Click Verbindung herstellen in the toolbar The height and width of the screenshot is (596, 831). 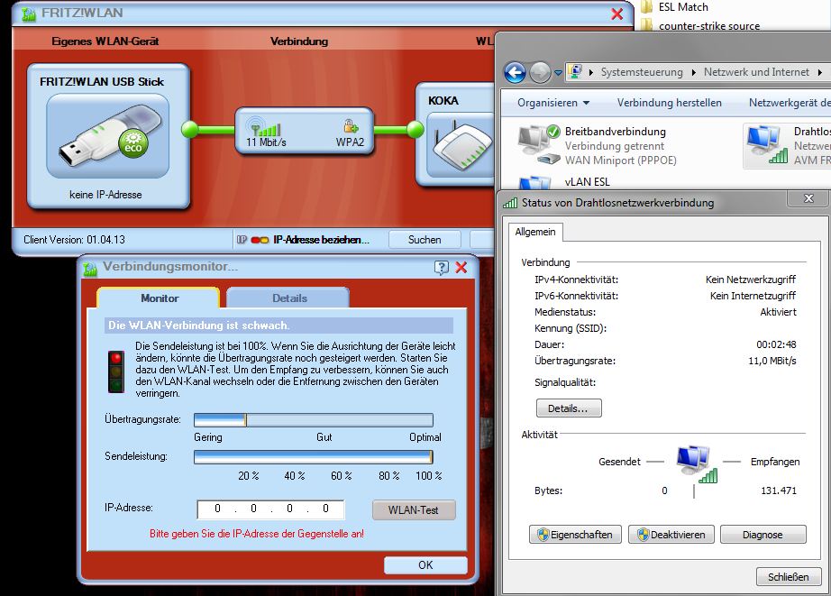pyautogui.click(x=670, y=103)
